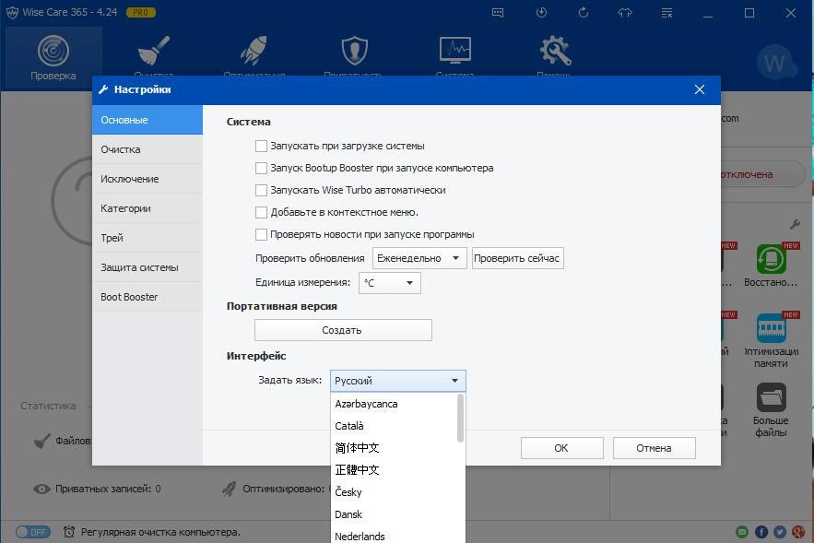Click the wrench icon in main window sidebar
The image size is (814, 543).
(795, 224)
